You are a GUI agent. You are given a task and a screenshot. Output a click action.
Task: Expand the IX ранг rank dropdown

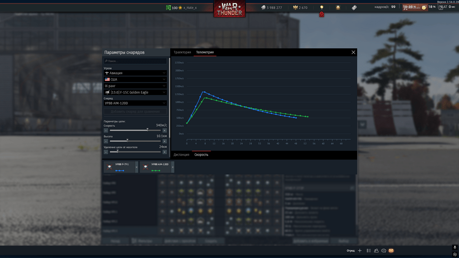[135, 86]
